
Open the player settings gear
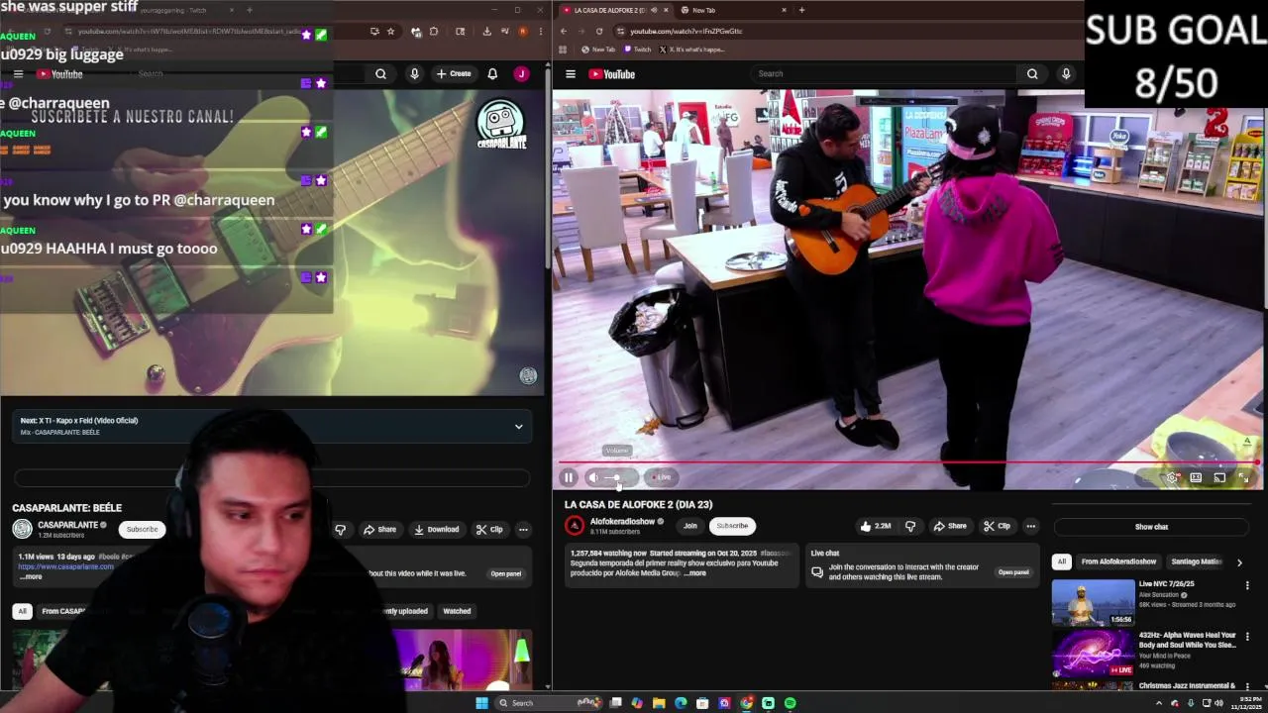tap(1172, 477)
